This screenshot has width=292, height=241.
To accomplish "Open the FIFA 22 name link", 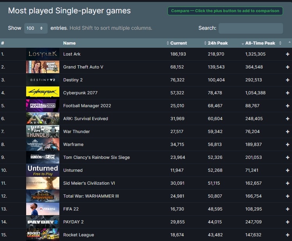I will (x=71, y=209).
